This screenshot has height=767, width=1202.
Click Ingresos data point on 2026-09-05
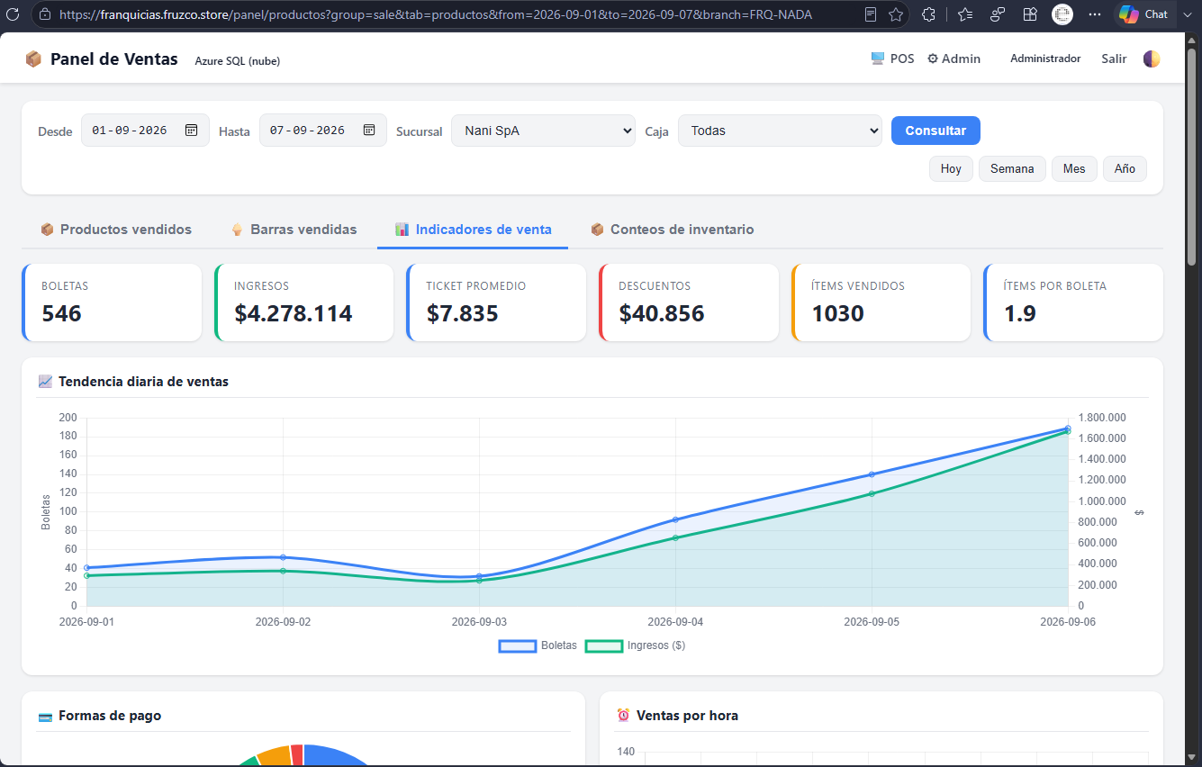[872, 493]
